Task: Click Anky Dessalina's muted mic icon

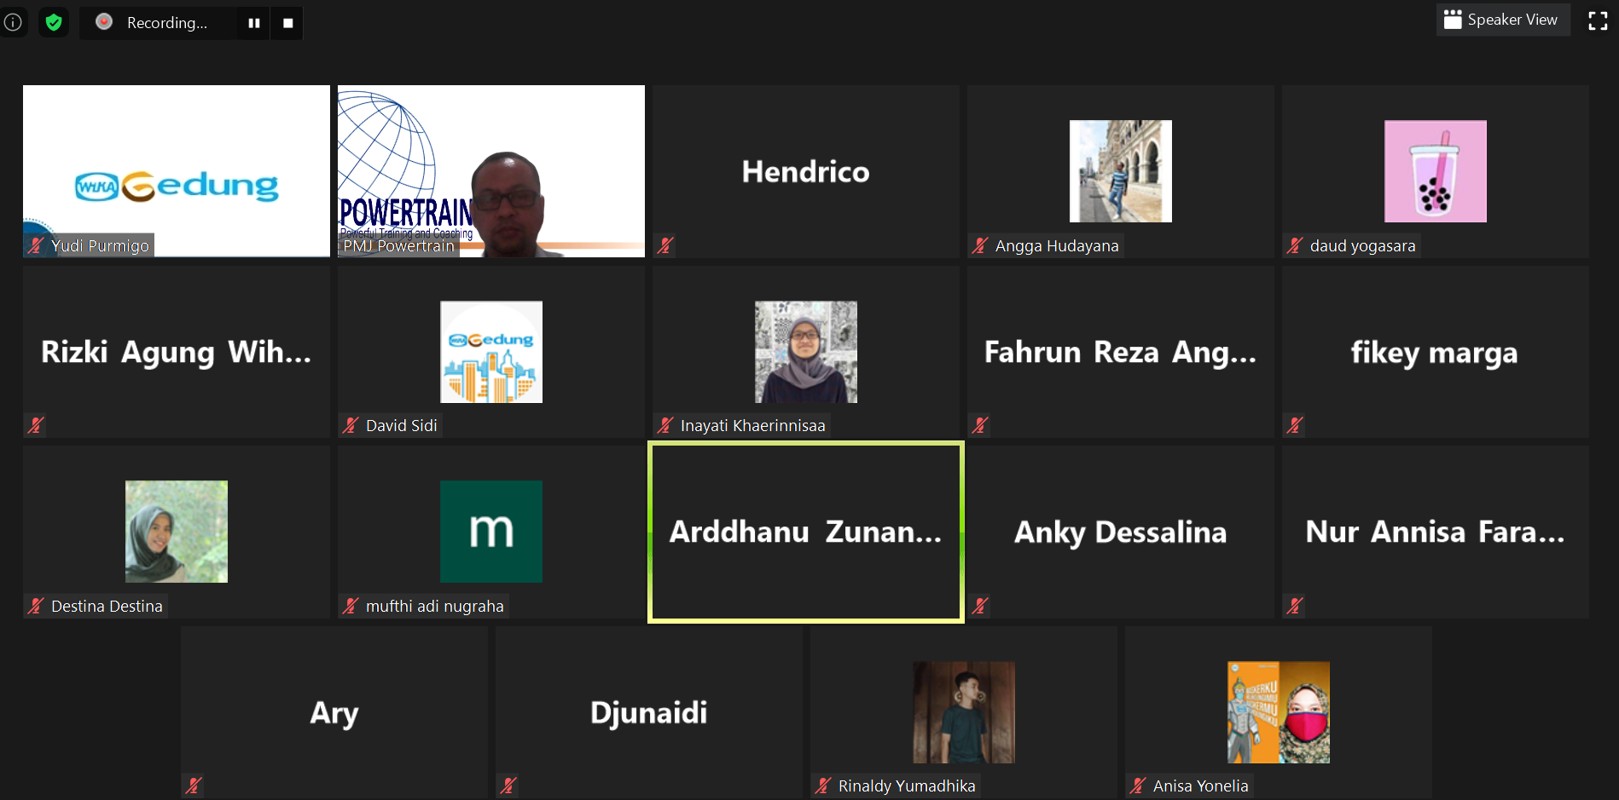Action: pos(980,606)
